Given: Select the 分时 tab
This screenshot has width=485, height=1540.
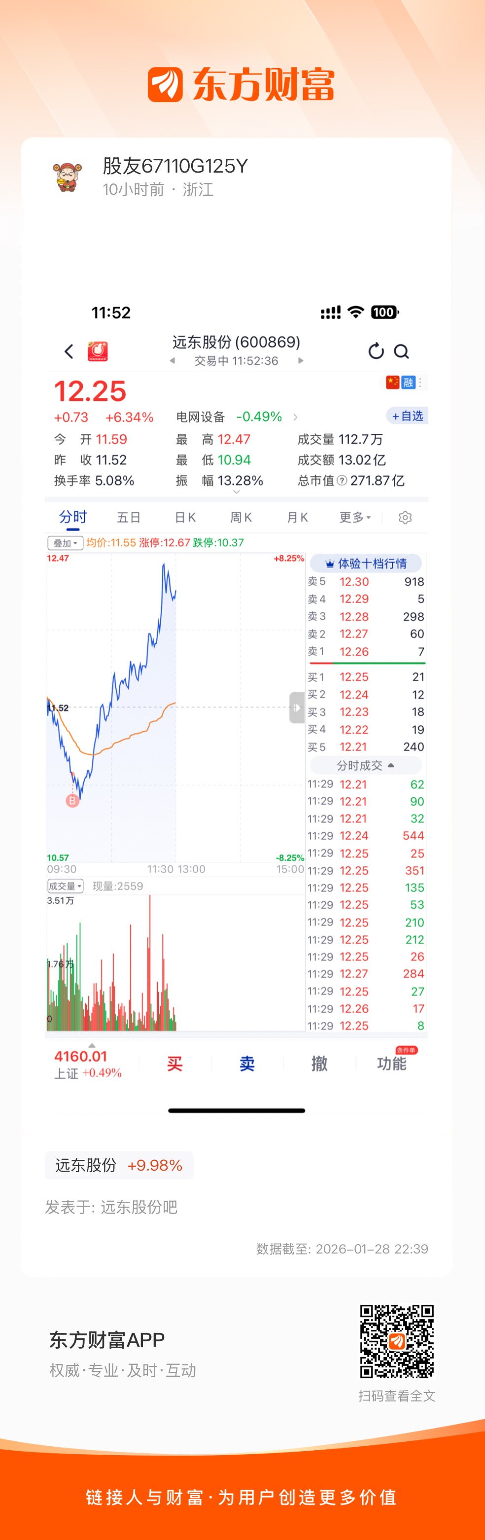Looking at the screenshot, I should click(73, 518).
